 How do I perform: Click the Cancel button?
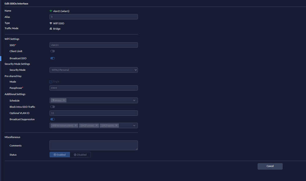(x=270, y=166)
